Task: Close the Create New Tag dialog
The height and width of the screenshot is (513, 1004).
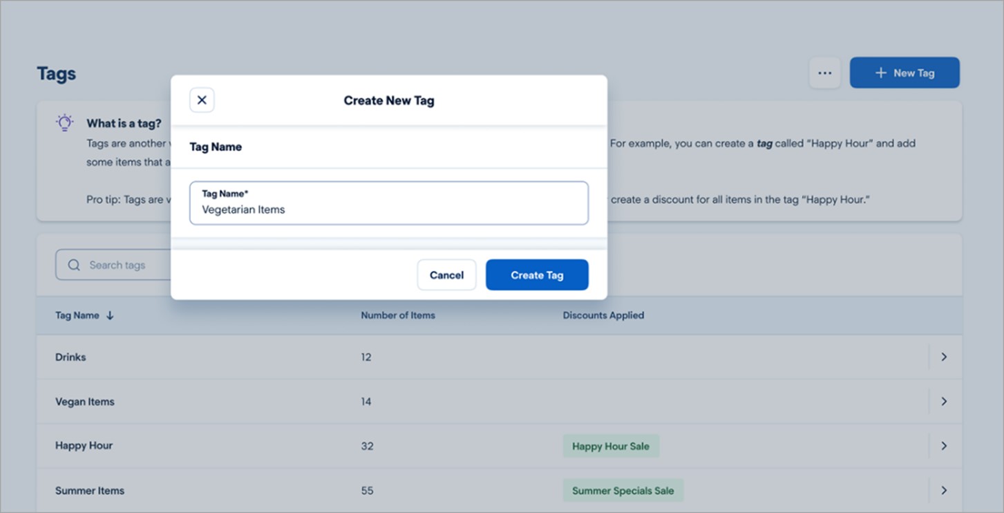Action: click(202, 100)
